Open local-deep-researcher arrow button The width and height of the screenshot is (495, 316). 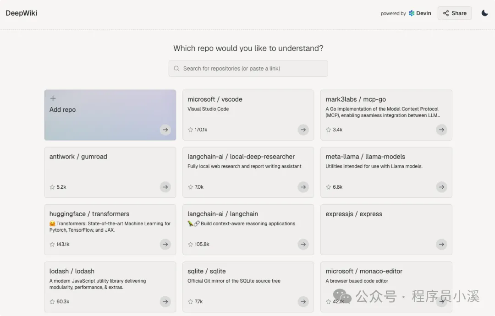[303, 187]
